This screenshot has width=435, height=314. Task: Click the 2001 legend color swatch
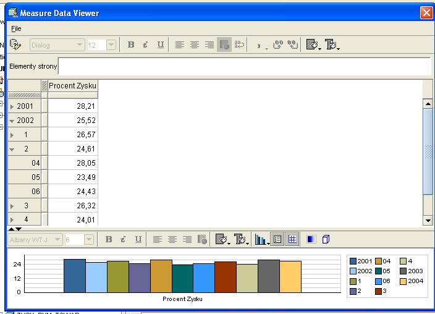(x=353, y=261)
